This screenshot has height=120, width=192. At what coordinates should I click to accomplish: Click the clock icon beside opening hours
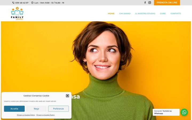point(32,3)
